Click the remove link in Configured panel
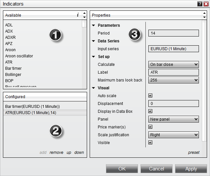The height and width of the screenshot is (176, 210). (x=56, y=153)
